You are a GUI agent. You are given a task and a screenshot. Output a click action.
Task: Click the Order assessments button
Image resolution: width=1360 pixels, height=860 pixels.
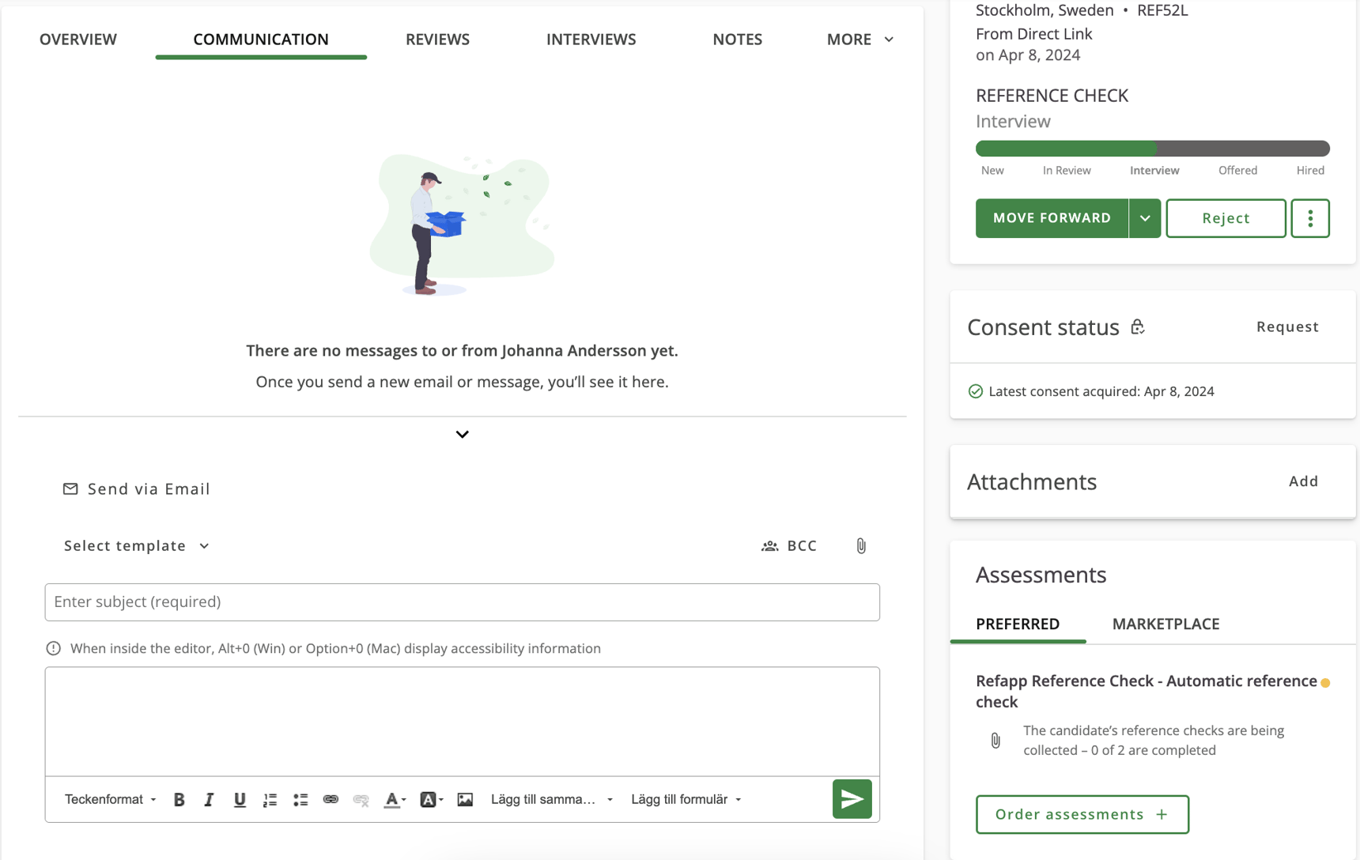click(1082, 814)
